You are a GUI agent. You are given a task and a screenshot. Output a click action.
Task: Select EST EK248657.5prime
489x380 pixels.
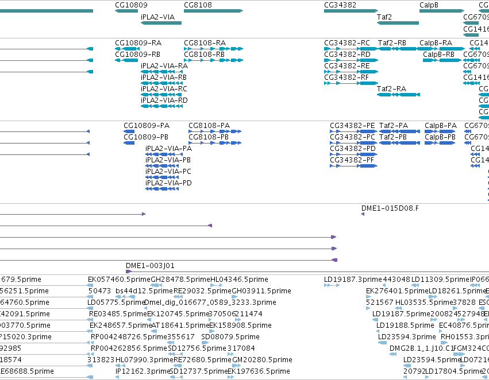coord(121,325)
